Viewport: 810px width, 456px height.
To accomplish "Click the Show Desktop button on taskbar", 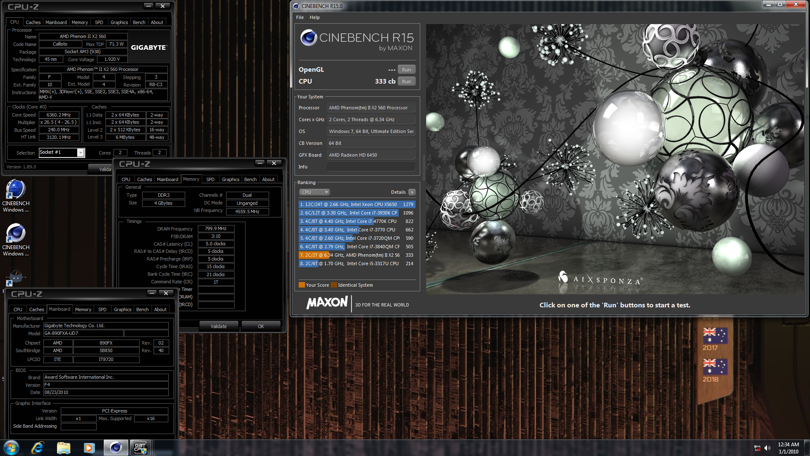I will click(807, 448).
